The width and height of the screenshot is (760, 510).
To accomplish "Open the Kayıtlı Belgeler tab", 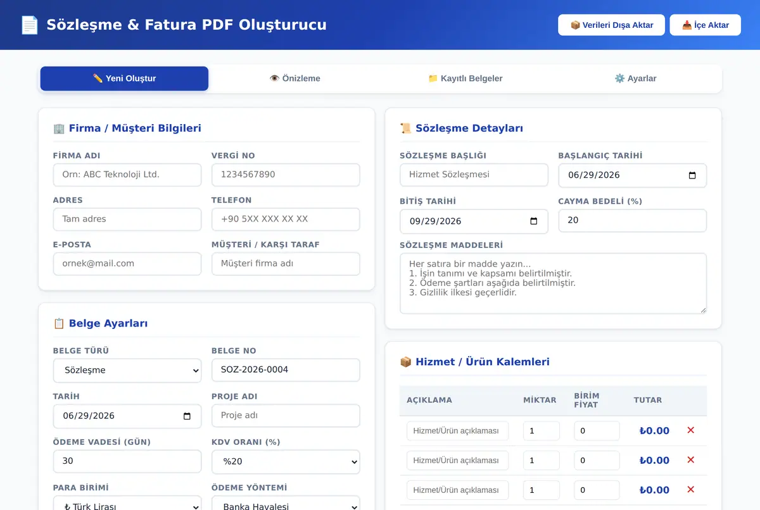I will pyautogui.click(x=465, y=78).
